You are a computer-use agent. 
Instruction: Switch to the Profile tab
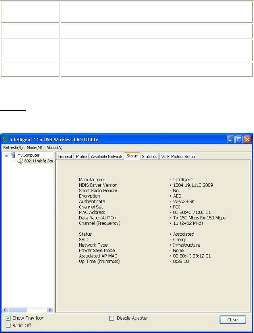[81, 157]
